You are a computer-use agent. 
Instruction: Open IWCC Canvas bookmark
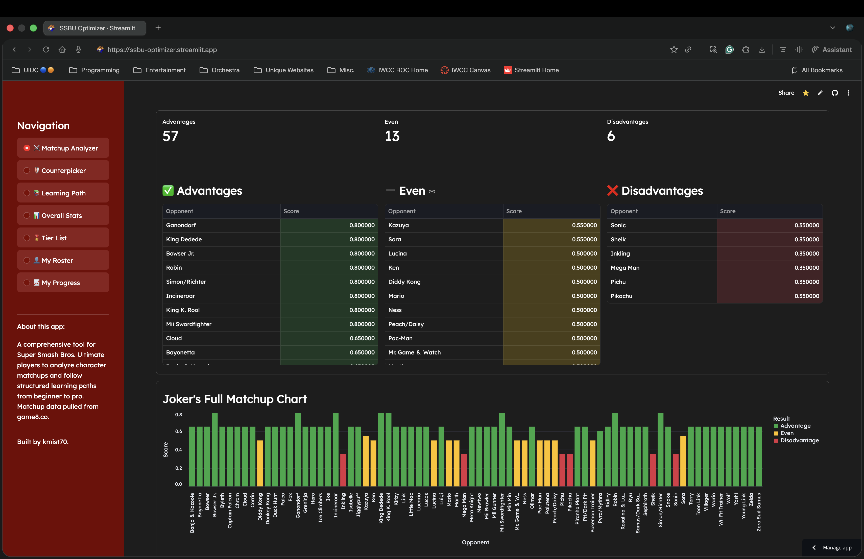(465, 70)
